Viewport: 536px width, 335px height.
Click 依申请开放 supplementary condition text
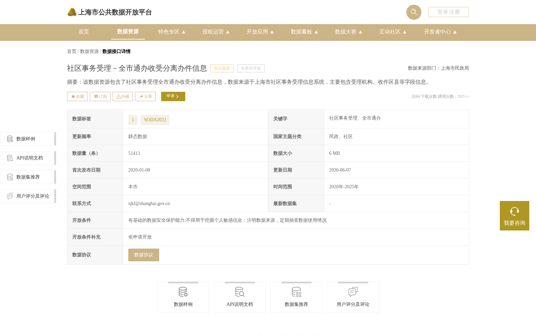(140, 237)
